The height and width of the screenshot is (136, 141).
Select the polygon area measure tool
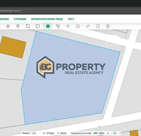[x=68, y=26]
